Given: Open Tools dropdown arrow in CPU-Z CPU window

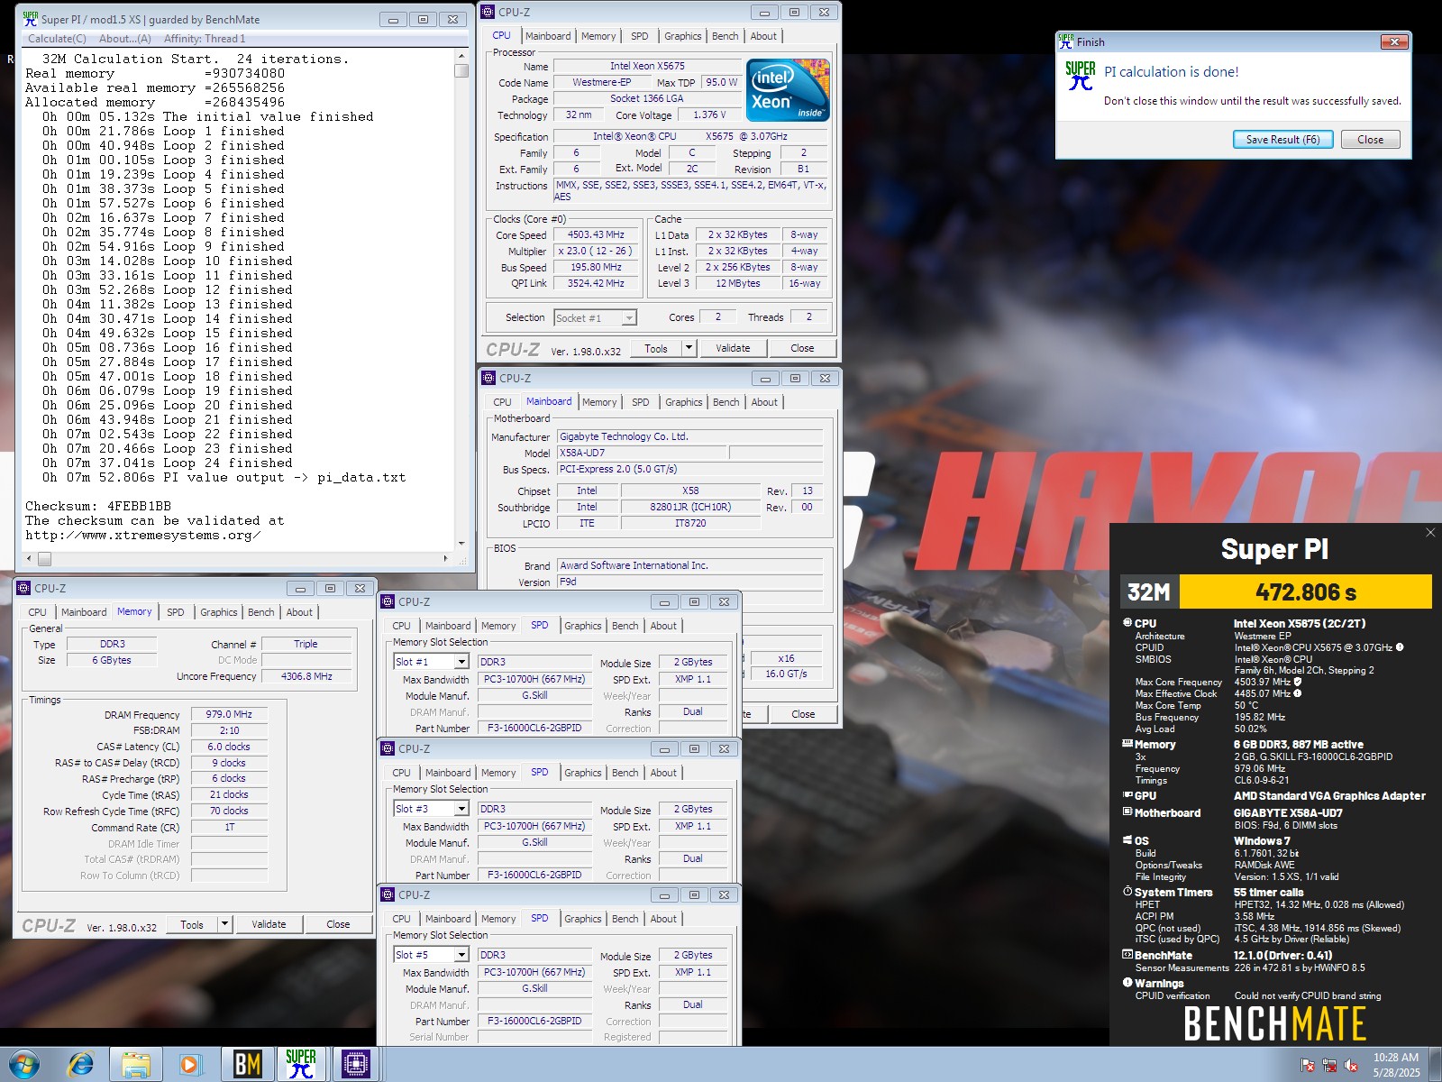Looking at the screenshot, I should click(689, 348).
